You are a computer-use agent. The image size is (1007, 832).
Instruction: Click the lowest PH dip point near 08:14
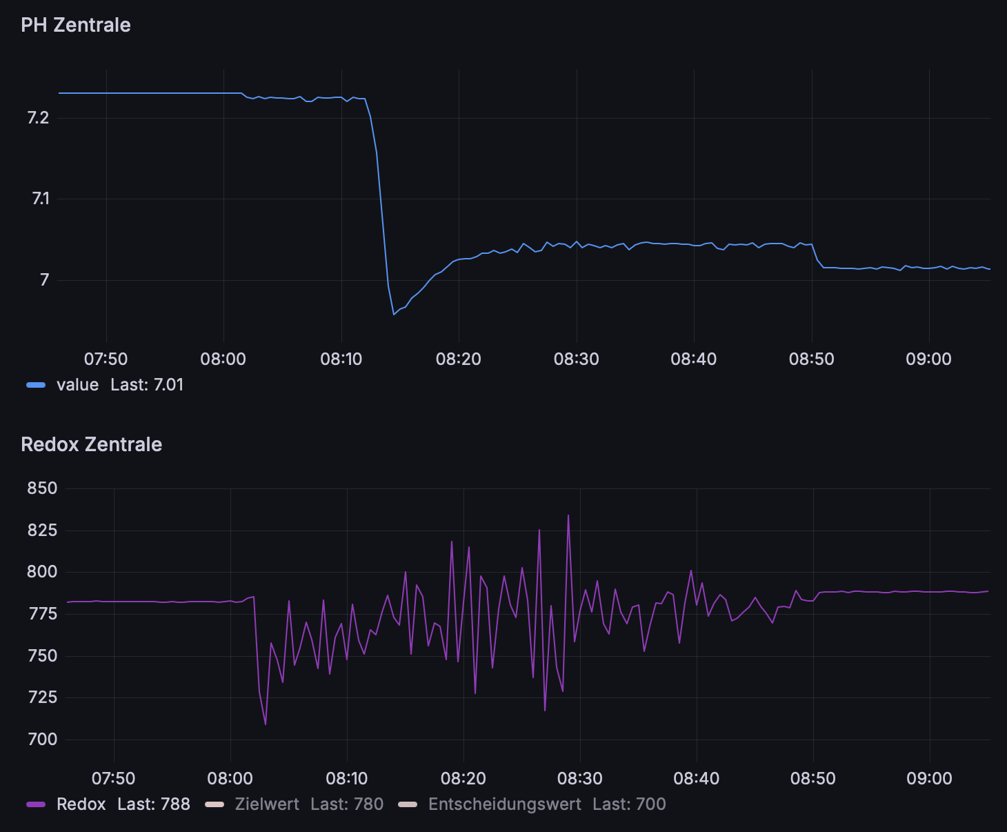pyautogui.click(x=394, y=315)
